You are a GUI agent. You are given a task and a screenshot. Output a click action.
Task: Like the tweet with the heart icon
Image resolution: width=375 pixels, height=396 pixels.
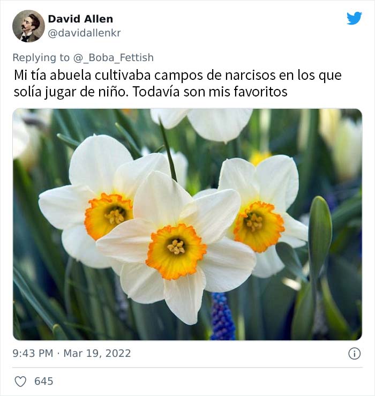click(20, 382)
